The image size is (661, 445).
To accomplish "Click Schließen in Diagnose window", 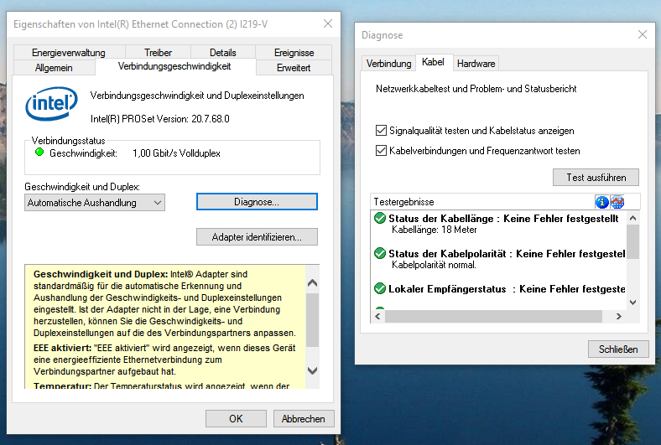I will pyautogui.click(x=618, y=349).
